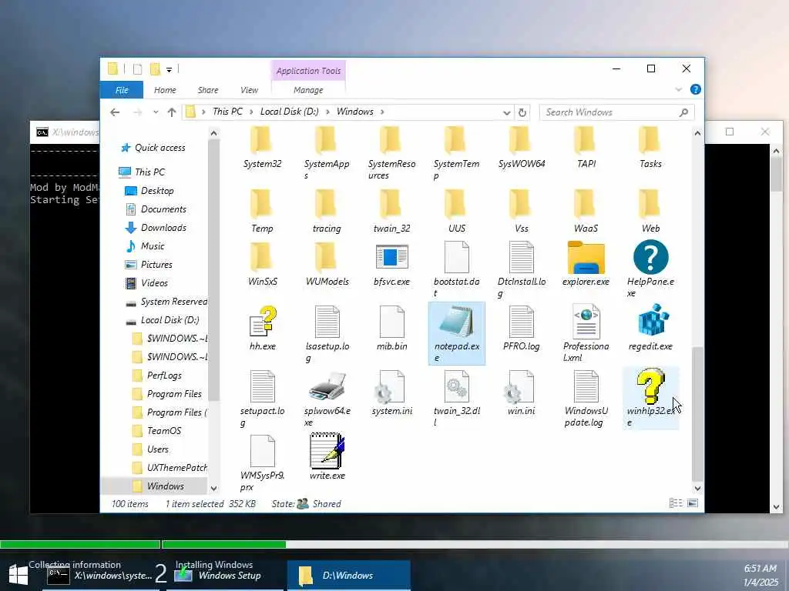Open Quick access in navigation pane
The width and height of the screenshot is (789, 591).
pyautogui.click(x=160, y=147)
